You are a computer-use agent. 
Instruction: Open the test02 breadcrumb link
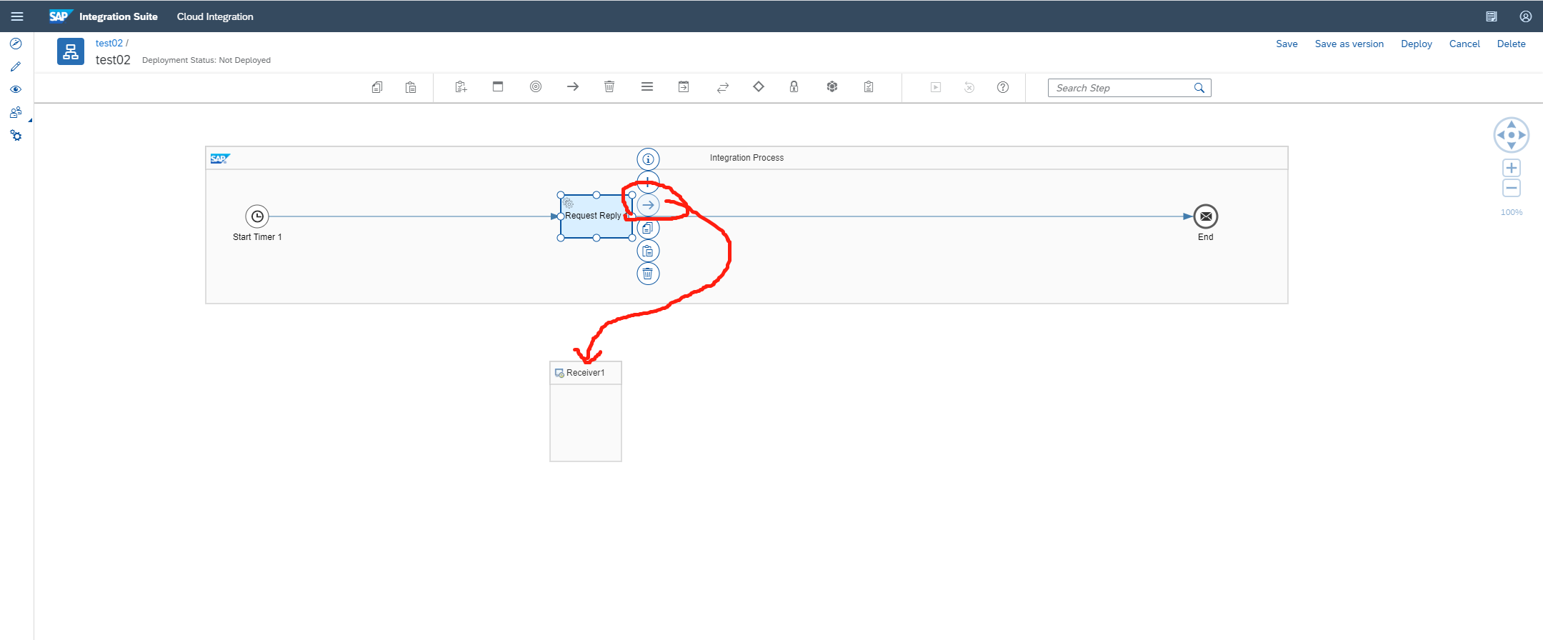pos(109,44)
